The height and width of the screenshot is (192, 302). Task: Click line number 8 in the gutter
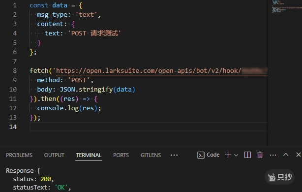click(x=15, y=71)
